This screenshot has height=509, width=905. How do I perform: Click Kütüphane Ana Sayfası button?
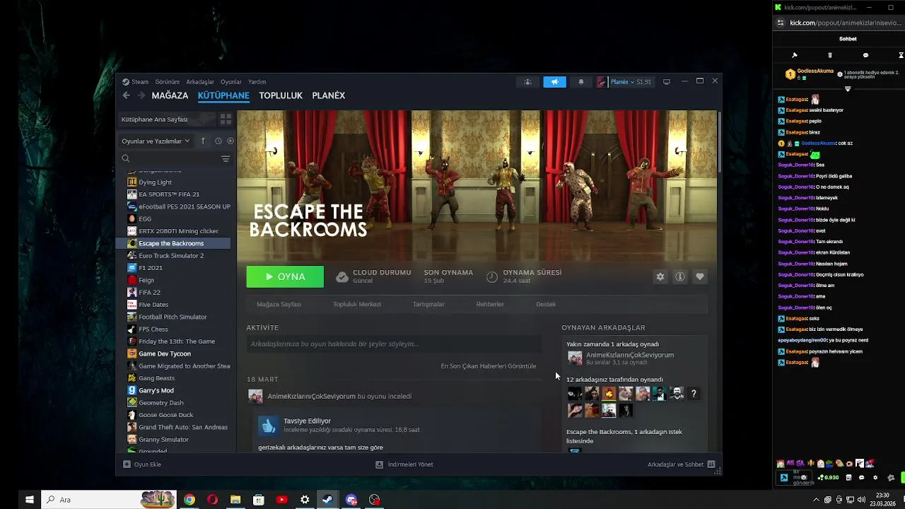pyautogui.click(x=165, y=119)
